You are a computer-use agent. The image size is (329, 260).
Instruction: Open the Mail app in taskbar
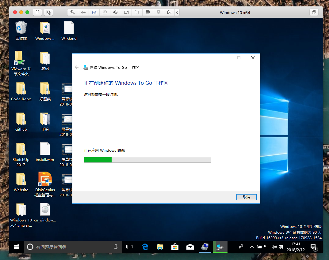pyautogui.click(x=190, y=247)
